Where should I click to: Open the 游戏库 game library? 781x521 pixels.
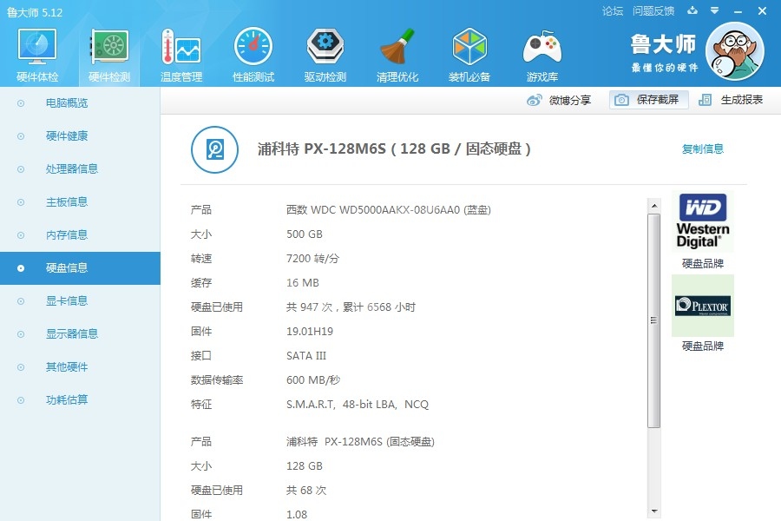pyautogui.click(x=541, y=55)
